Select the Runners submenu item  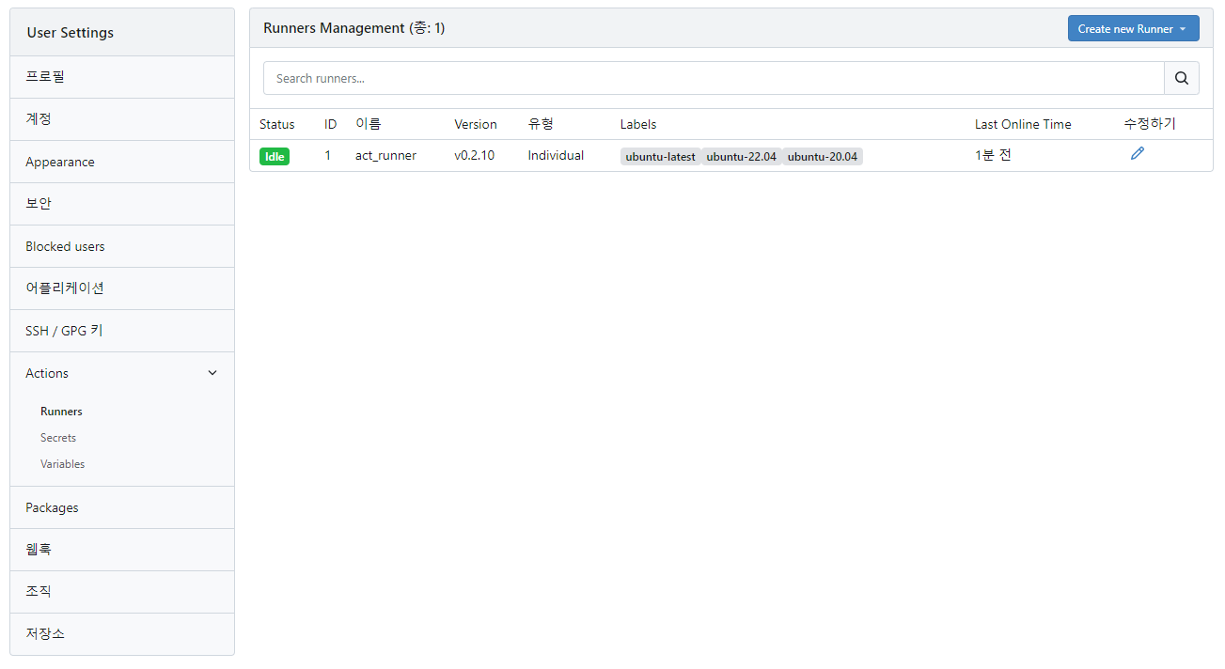point(61,412)
